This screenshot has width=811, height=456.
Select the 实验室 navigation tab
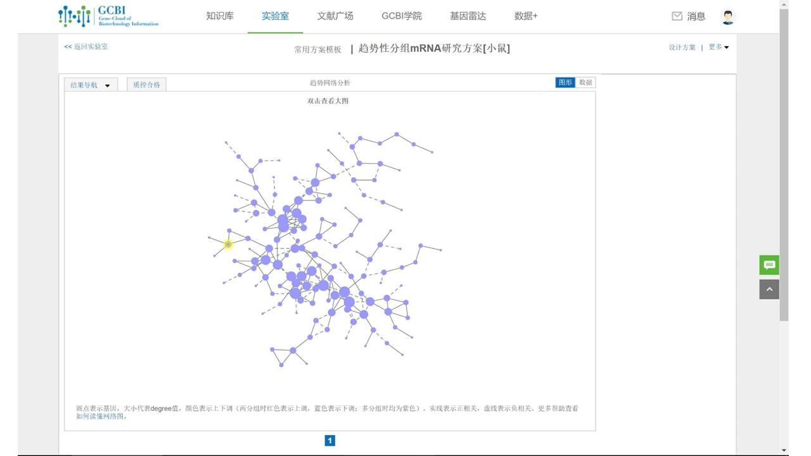[275, 16]
